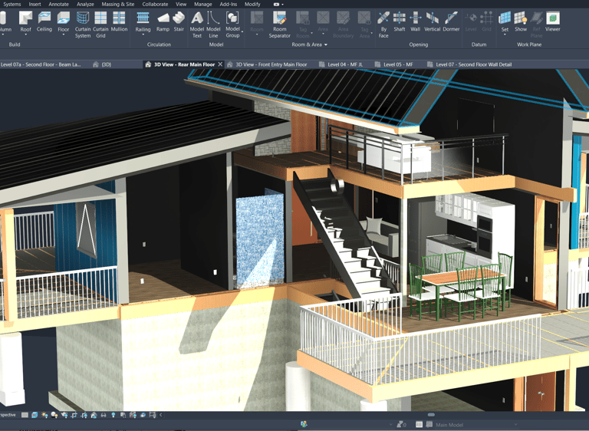Open the Railing tool dropdown arrow
This screenshot has height=431, width=589.
(x=143, y=35)
